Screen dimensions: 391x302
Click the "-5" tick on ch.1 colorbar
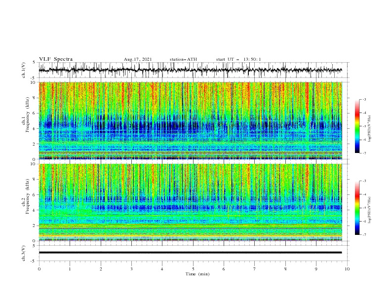[x=364, y=126]
